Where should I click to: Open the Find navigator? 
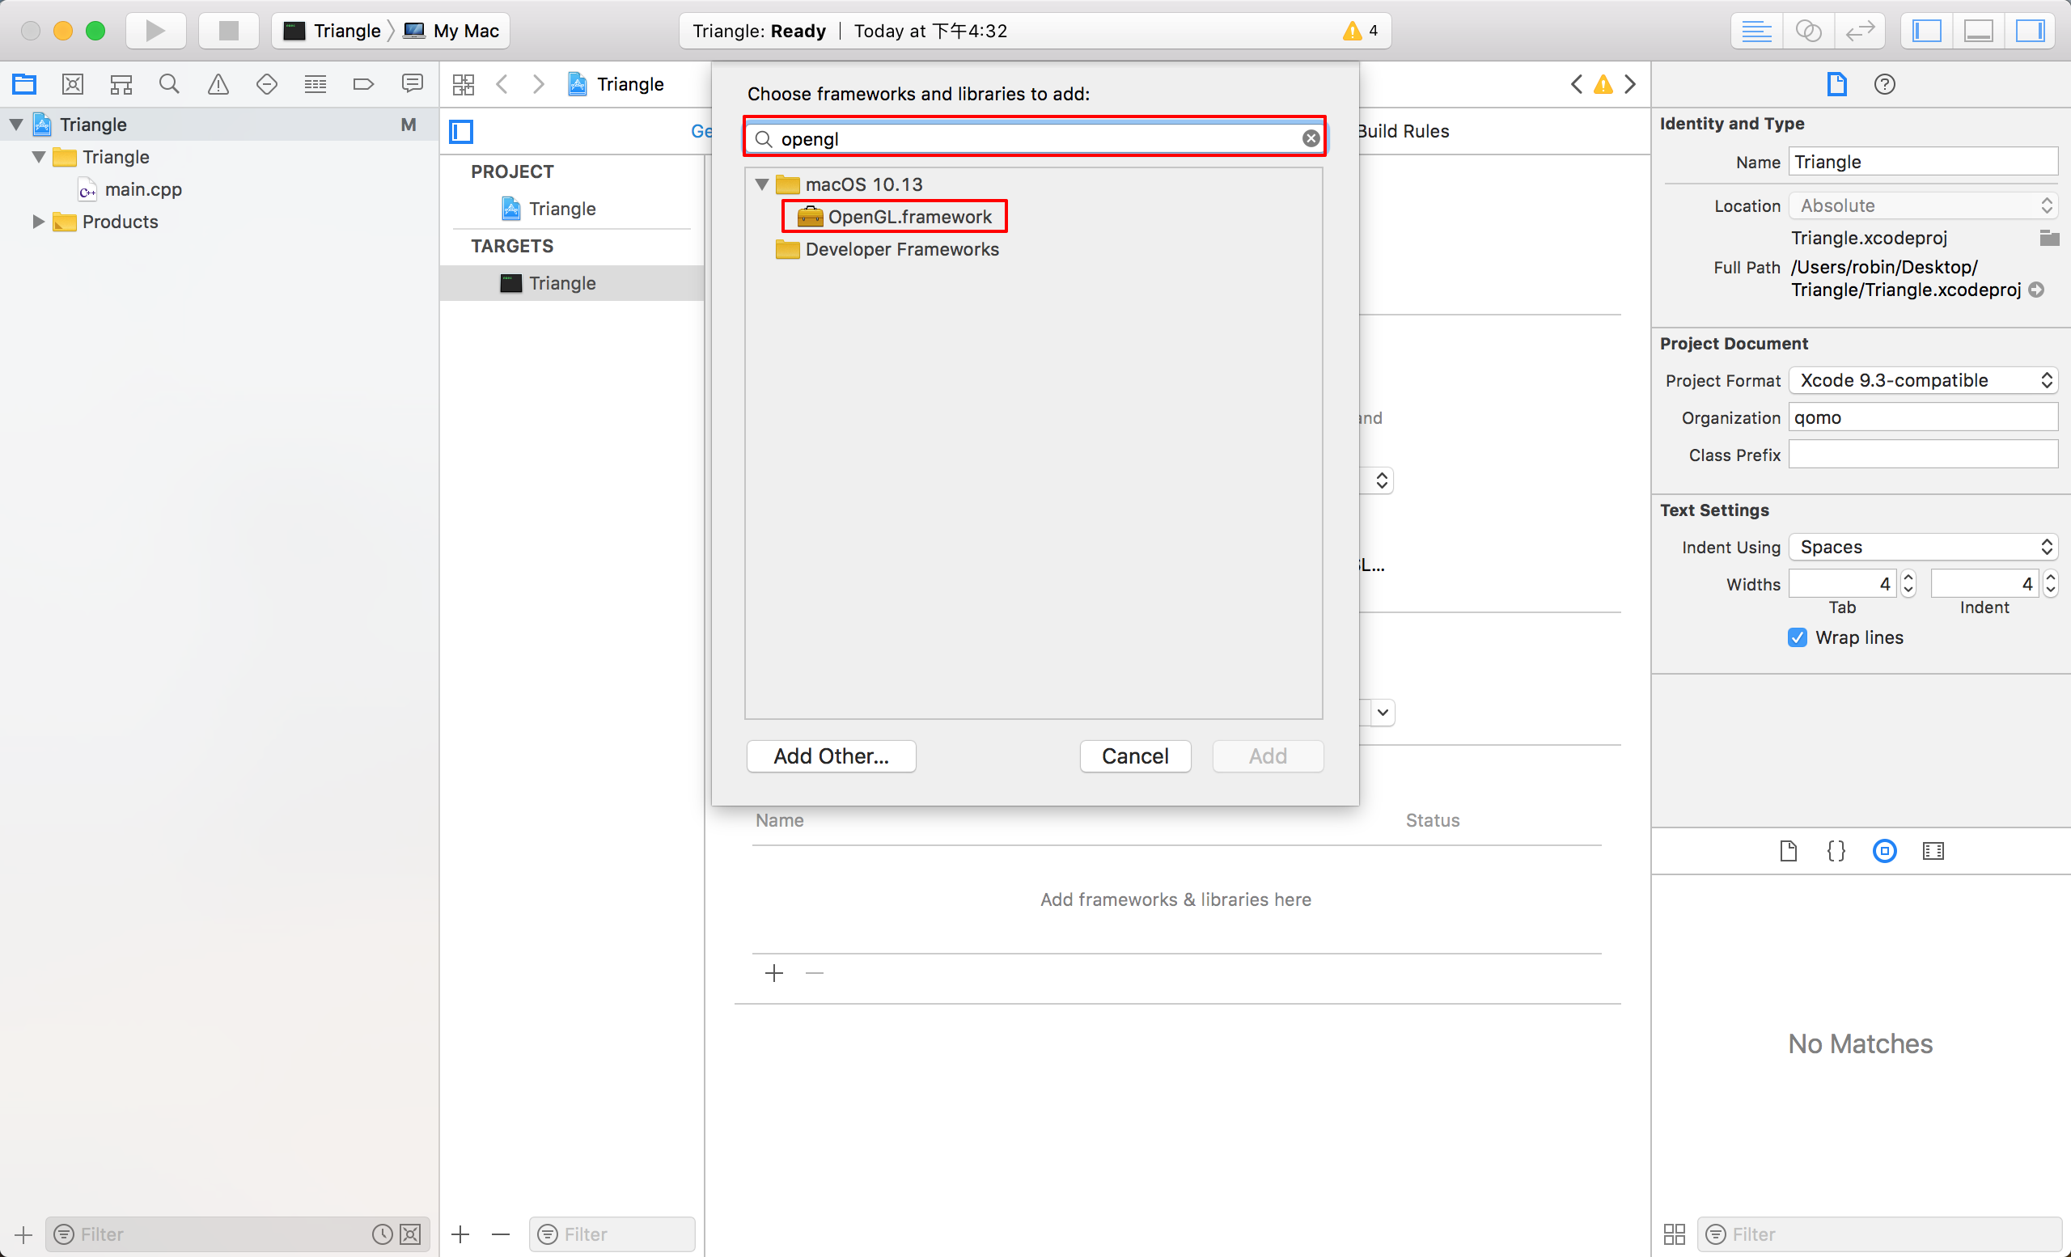coord(169,84)
